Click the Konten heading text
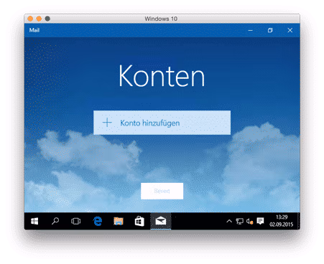This screenshot has width=324, height=264. click(x=162, y=76)
